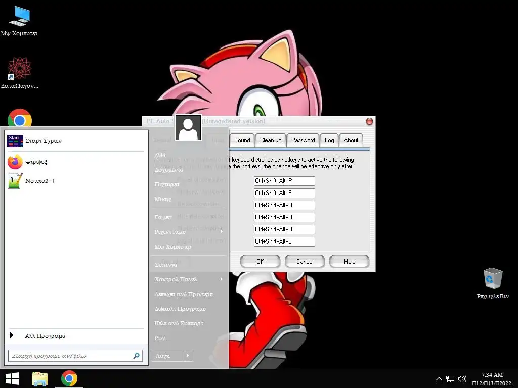Screen dimensions: 518x388
Task: Click Cancel in PC Auto Shutdown dialog
Action: coord(305,261)
